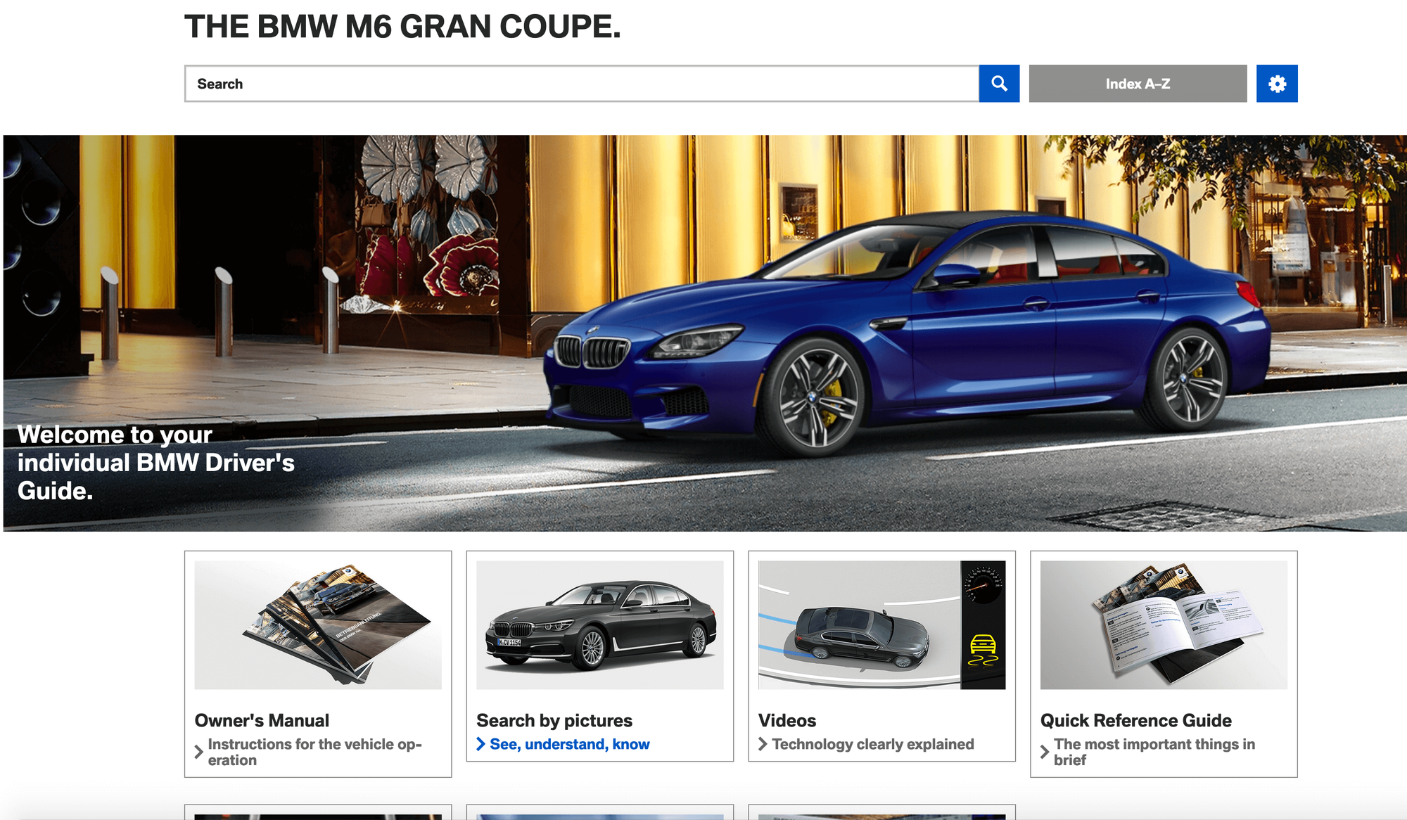Open the Index A–Z page
The width and height of the screenshot is (1407, 820).
click(1138, 84)
